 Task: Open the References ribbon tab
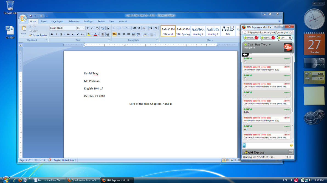click(x=74, y=21)
